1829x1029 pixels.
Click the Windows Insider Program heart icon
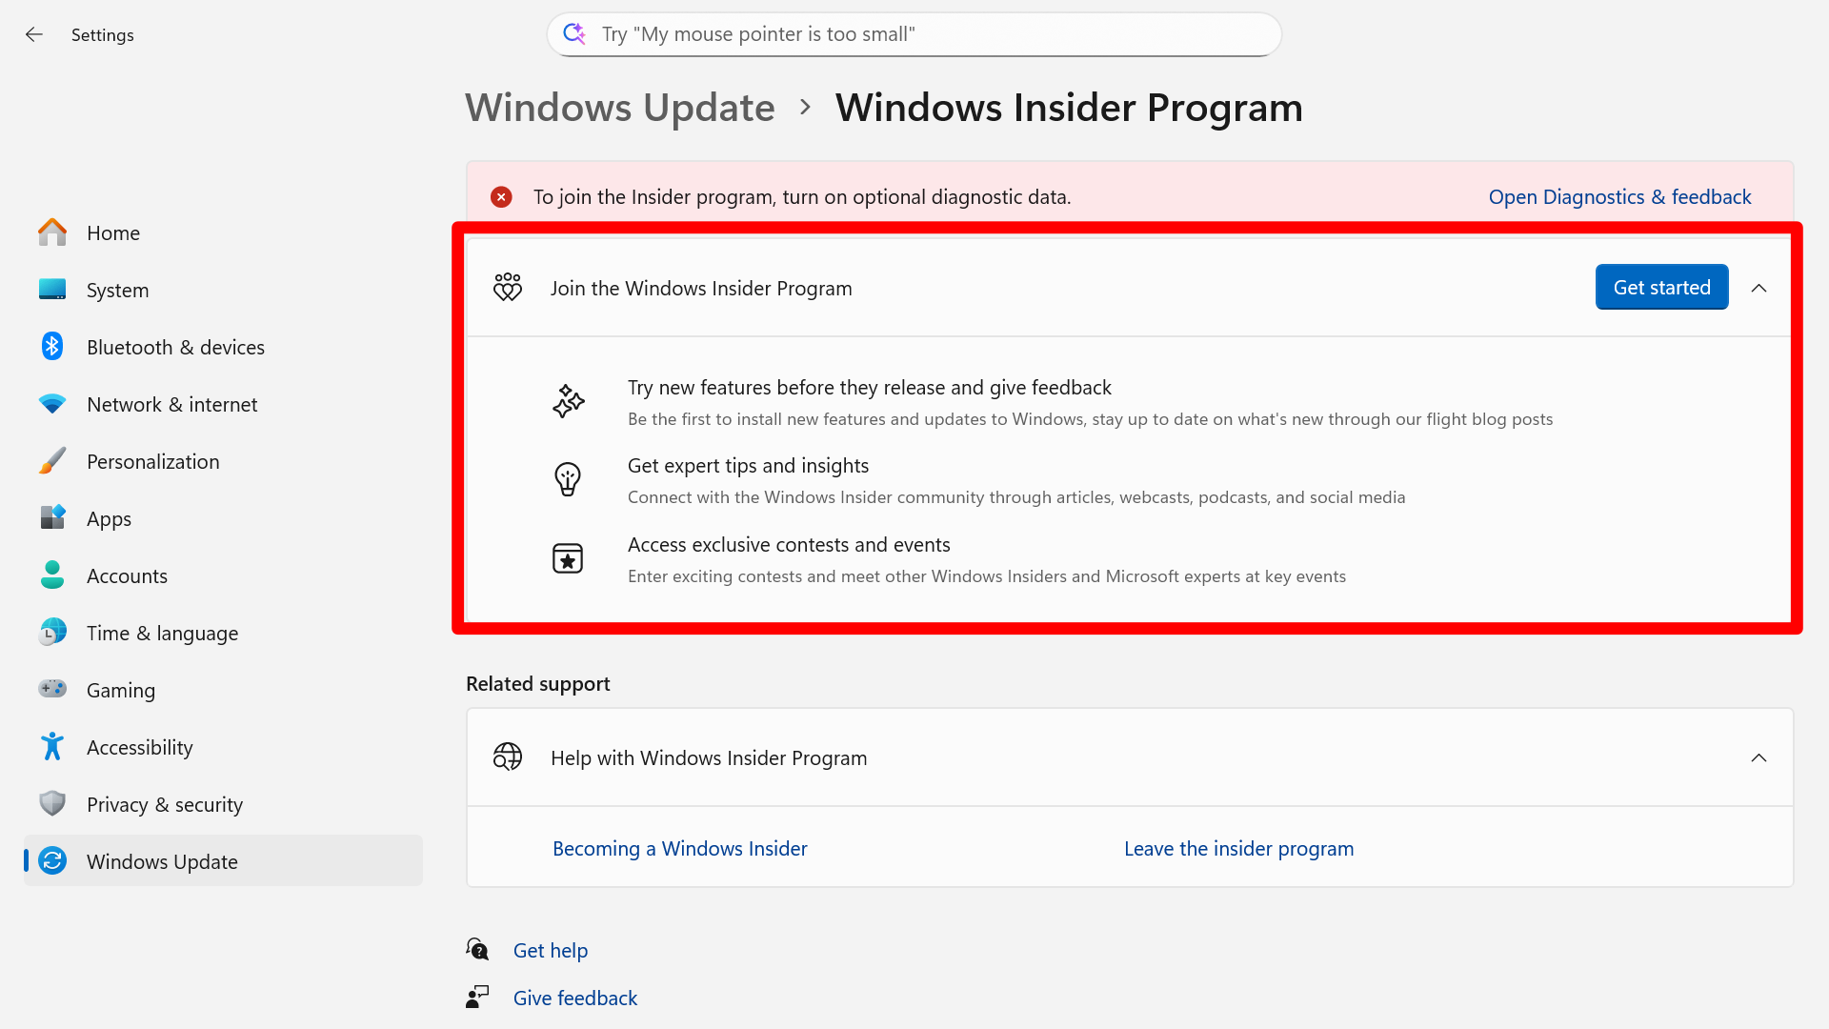(x=507, y=287)
